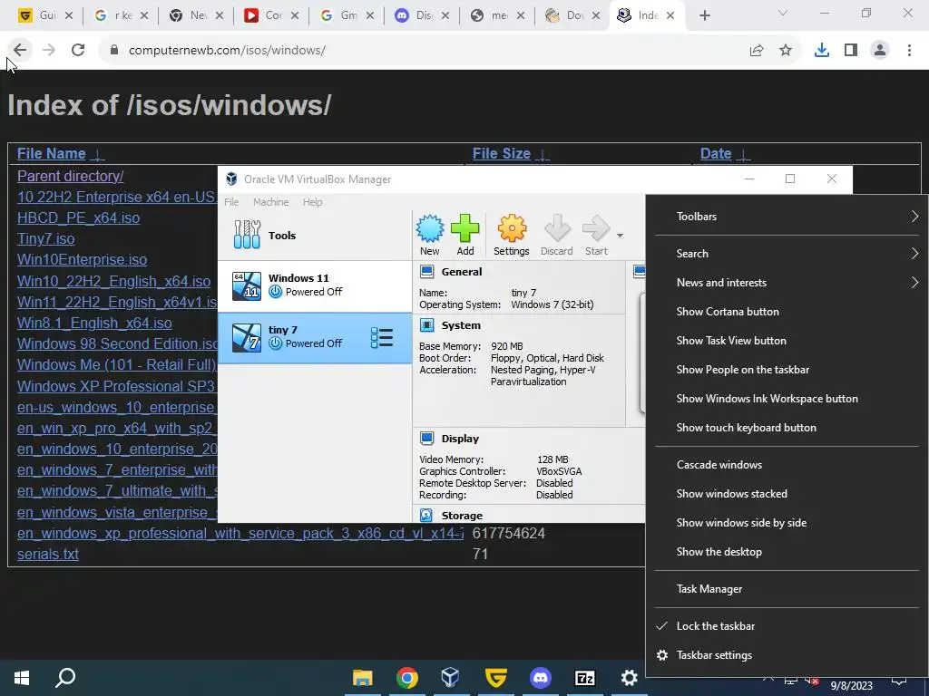
Task: Click the Start arrow icon
Action: tap(596, 235)
